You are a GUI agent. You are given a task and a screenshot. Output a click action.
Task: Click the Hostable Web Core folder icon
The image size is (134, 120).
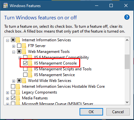tap(18, 86)
